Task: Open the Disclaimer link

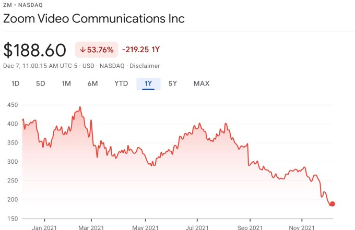Action: (x=145, y=66)
